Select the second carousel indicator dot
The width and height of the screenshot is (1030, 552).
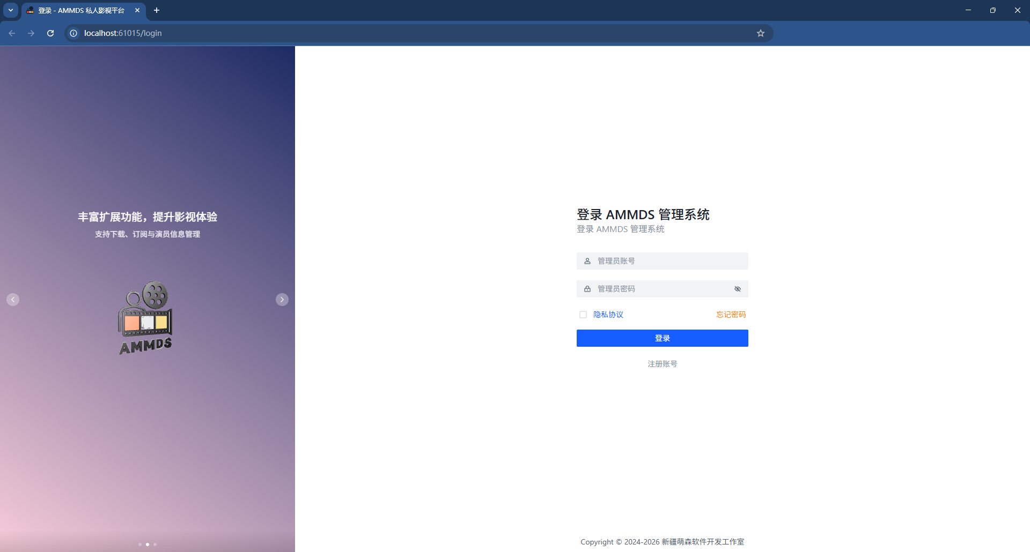[x=148, y=544]
